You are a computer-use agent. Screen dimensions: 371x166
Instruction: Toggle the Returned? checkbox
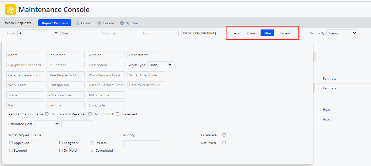coord(224,143)
